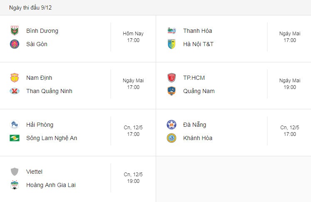
Task: Click the Bình Dương team crest
Action: [x=15, y=31]
